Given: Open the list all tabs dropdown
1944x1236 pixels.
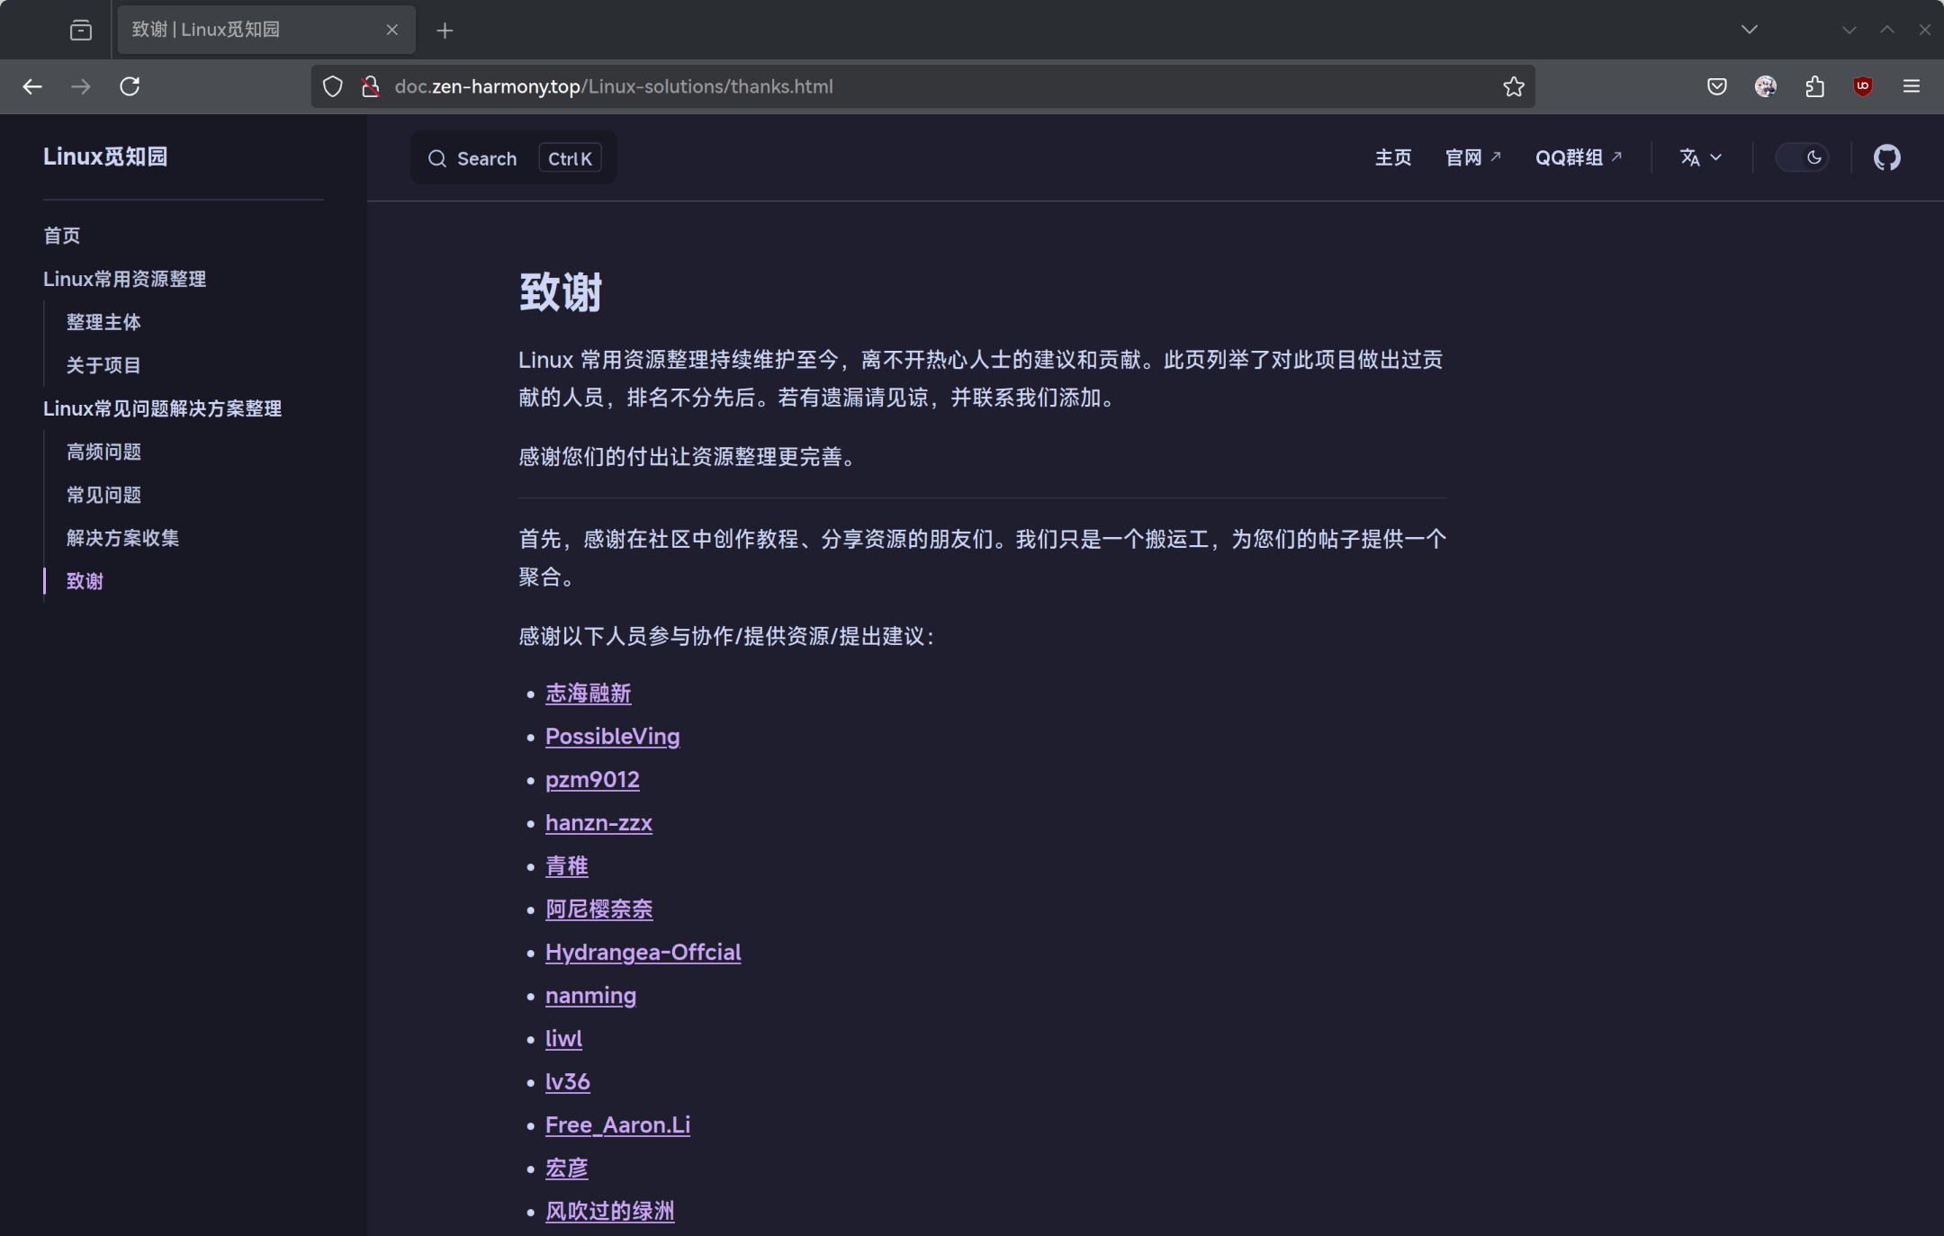Looking at the screenshot, I should click(1749, 29).
